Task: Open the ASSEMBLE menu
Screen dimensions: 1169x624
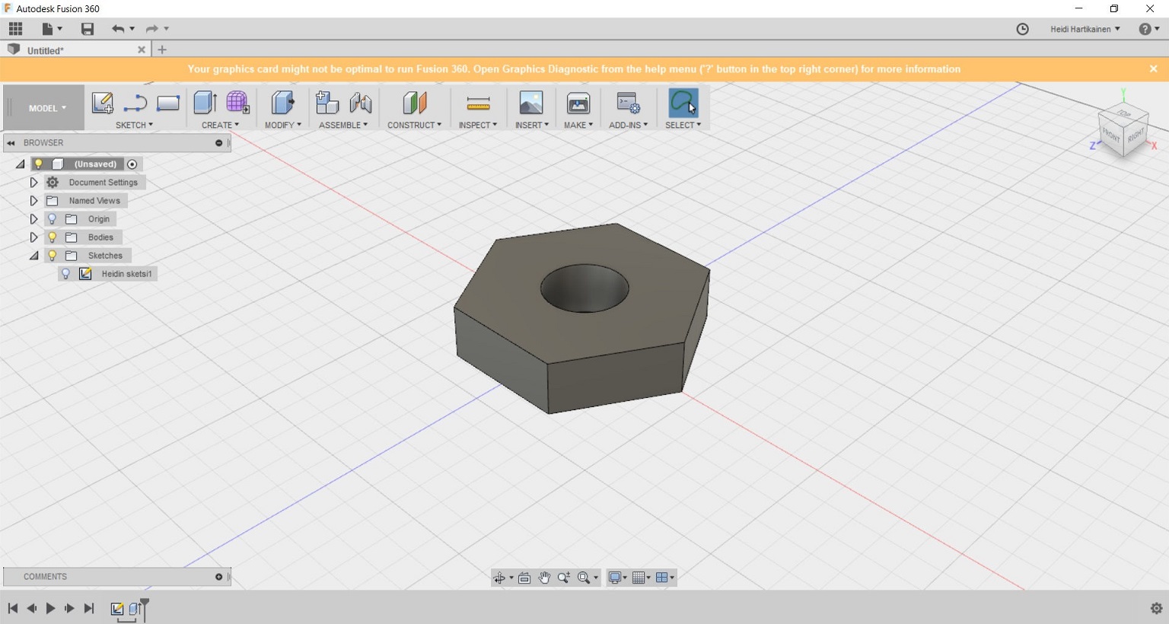Action: (343, 125)
